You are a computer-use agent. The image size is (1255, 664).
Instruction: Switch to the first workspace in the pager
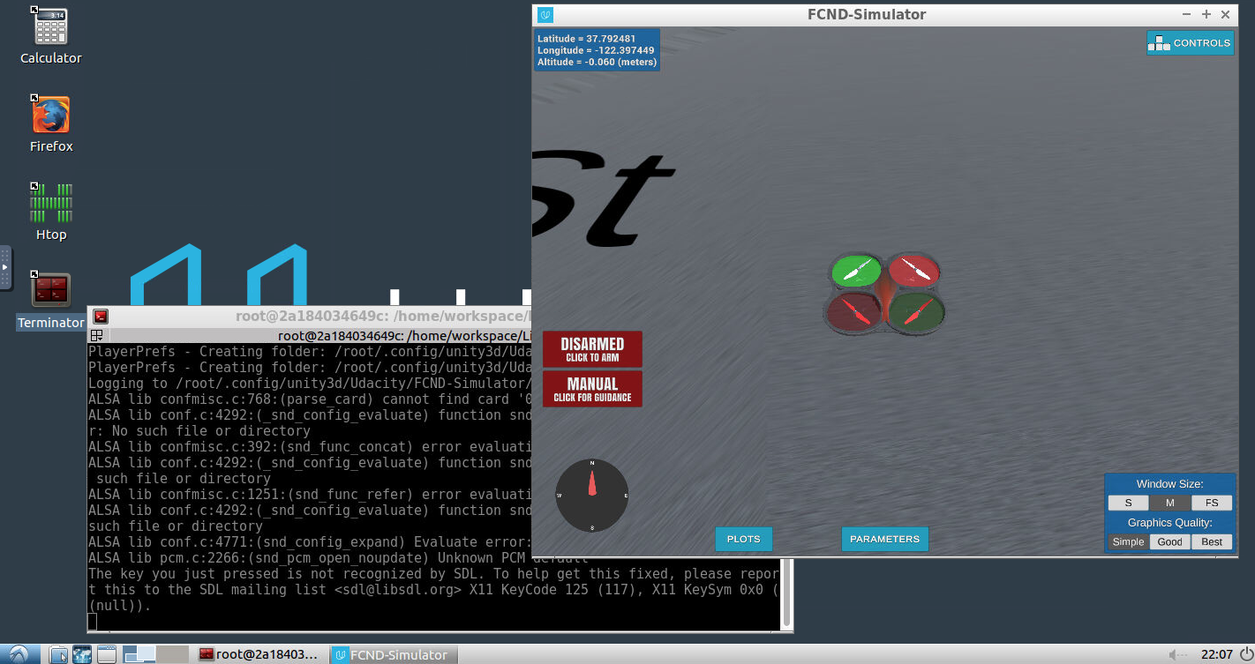[139, 654]
